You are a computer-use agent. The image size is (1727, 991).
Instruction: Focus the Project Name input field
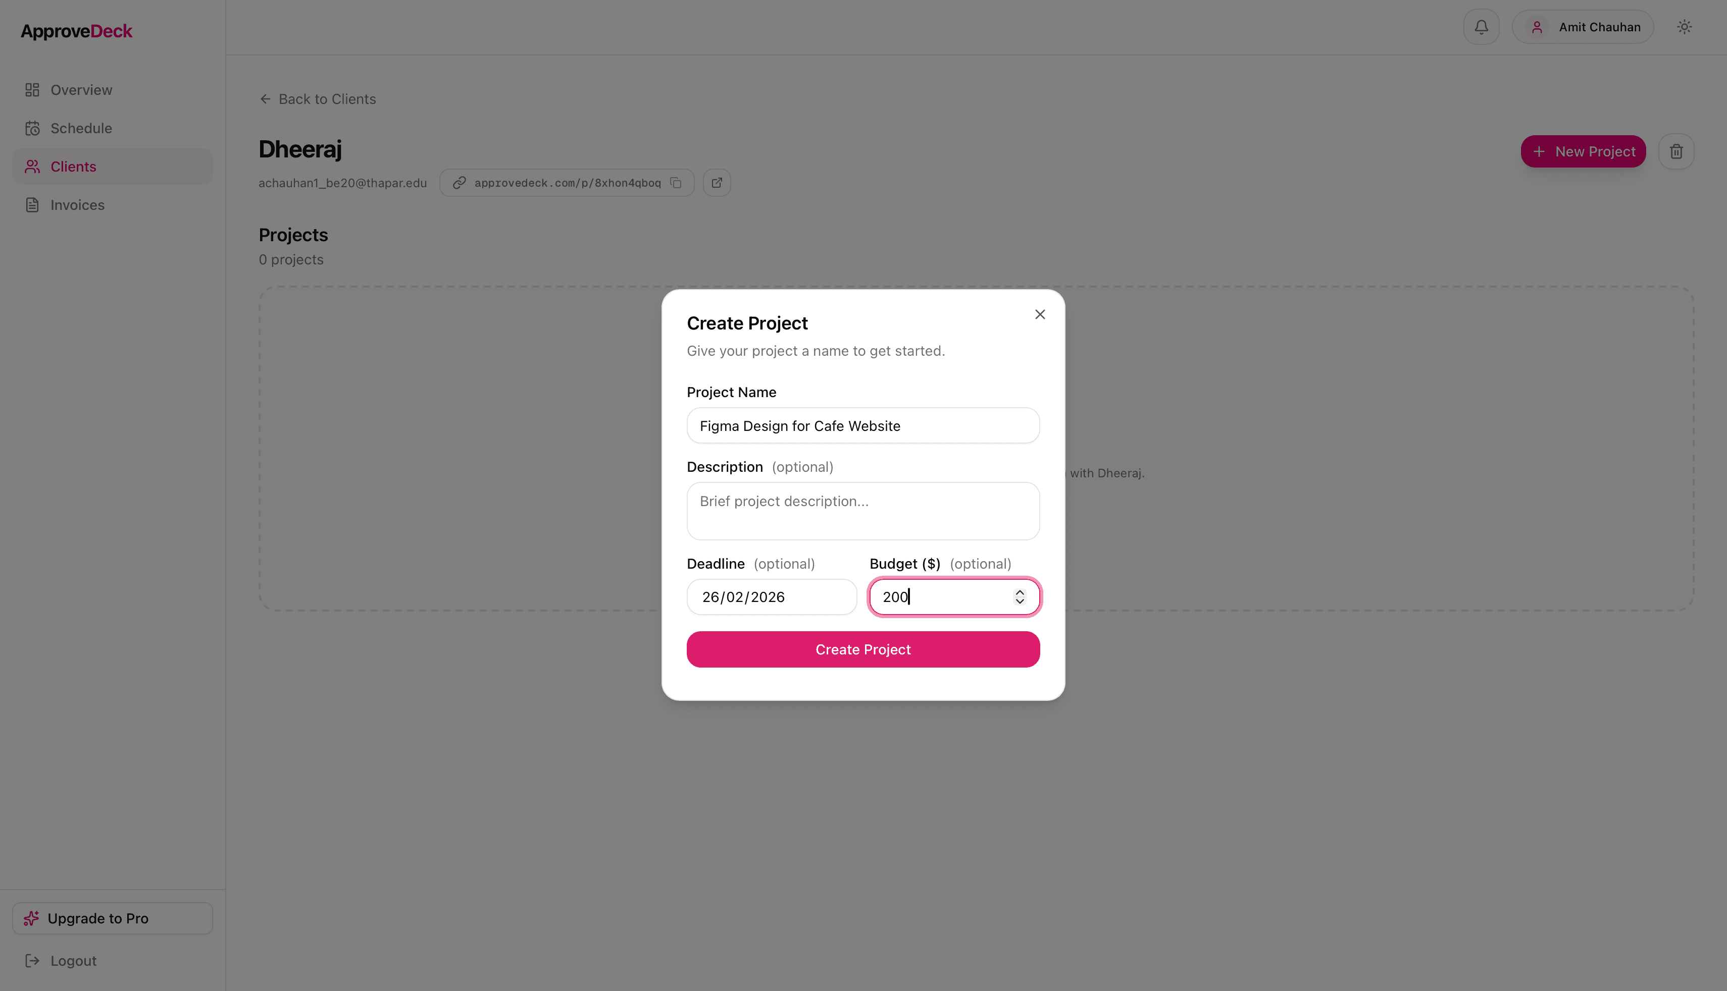click(863, 425)
